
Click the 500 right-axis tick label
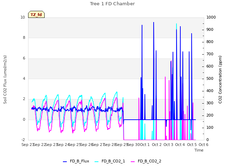210,78
